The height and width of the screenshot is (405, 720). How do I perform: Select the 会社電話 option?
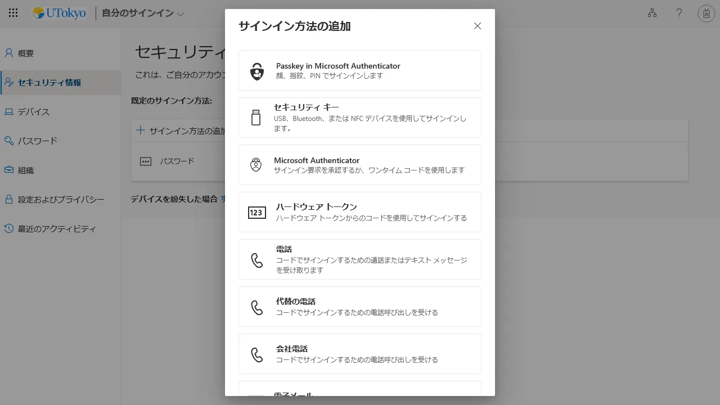tap(360, 354)
